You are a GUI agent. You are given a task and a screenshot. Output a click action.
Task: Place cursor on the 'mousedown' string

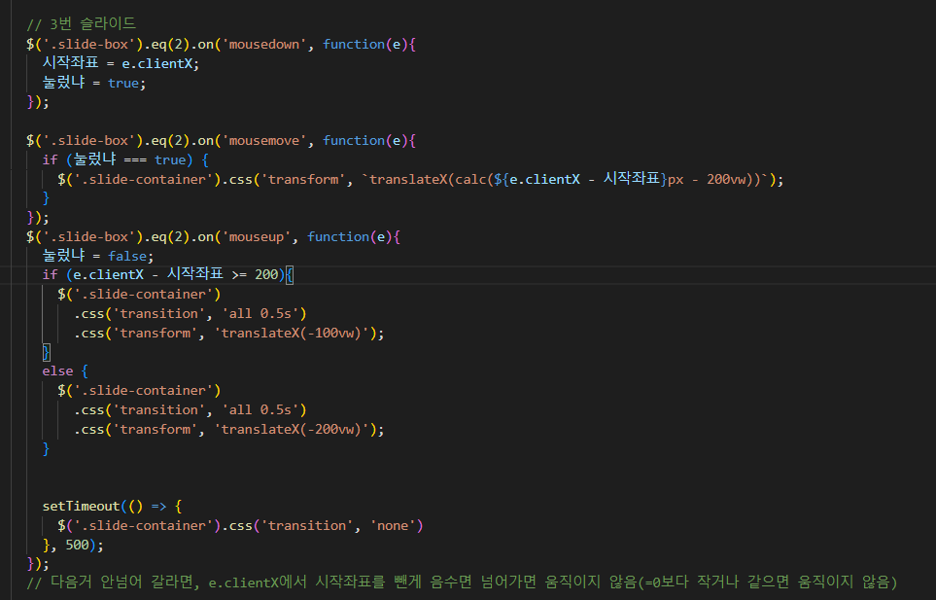click(x=263, y=44)
